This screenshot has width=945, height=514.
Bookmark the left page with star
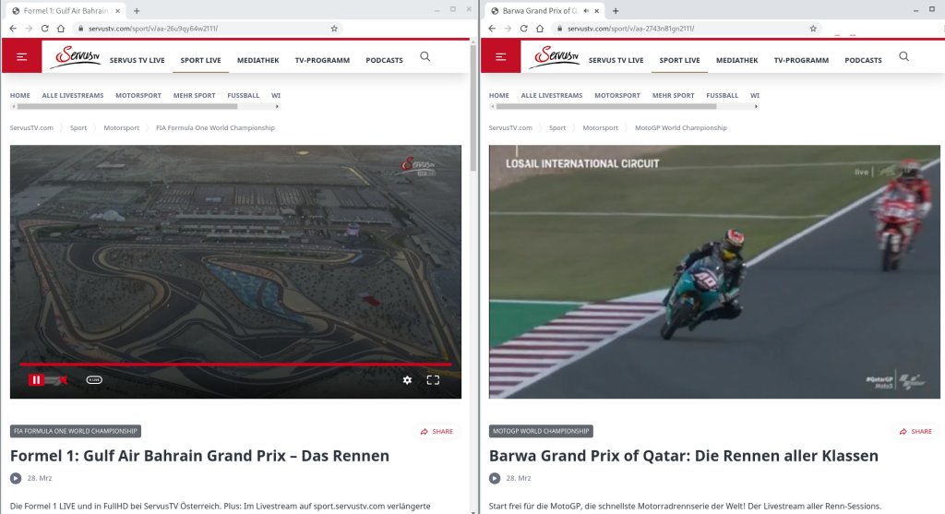click(334, 29)
